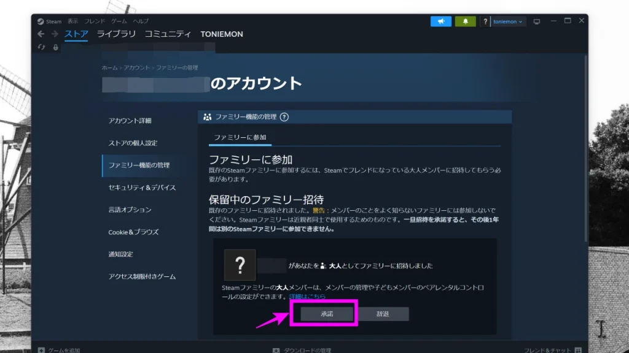This screenshot has width=629, height=353.
Task: Click the question mark help button in the top bar
Action: tap(485, 21)
